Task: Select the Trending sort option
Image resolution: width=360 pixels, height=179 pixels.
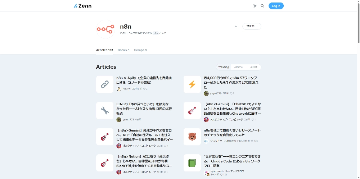Action: [224, 67]
